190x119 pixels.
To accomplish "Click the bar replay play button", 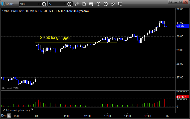I will [x=98, y=4].
